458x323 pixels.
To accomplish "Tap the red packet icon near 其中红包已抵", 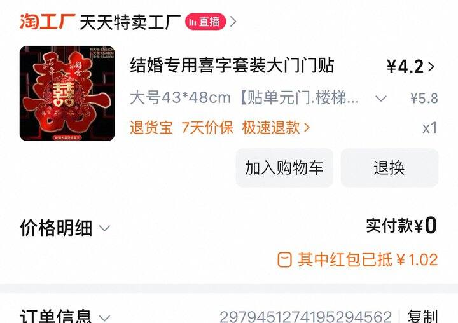I will pos(284,259).
